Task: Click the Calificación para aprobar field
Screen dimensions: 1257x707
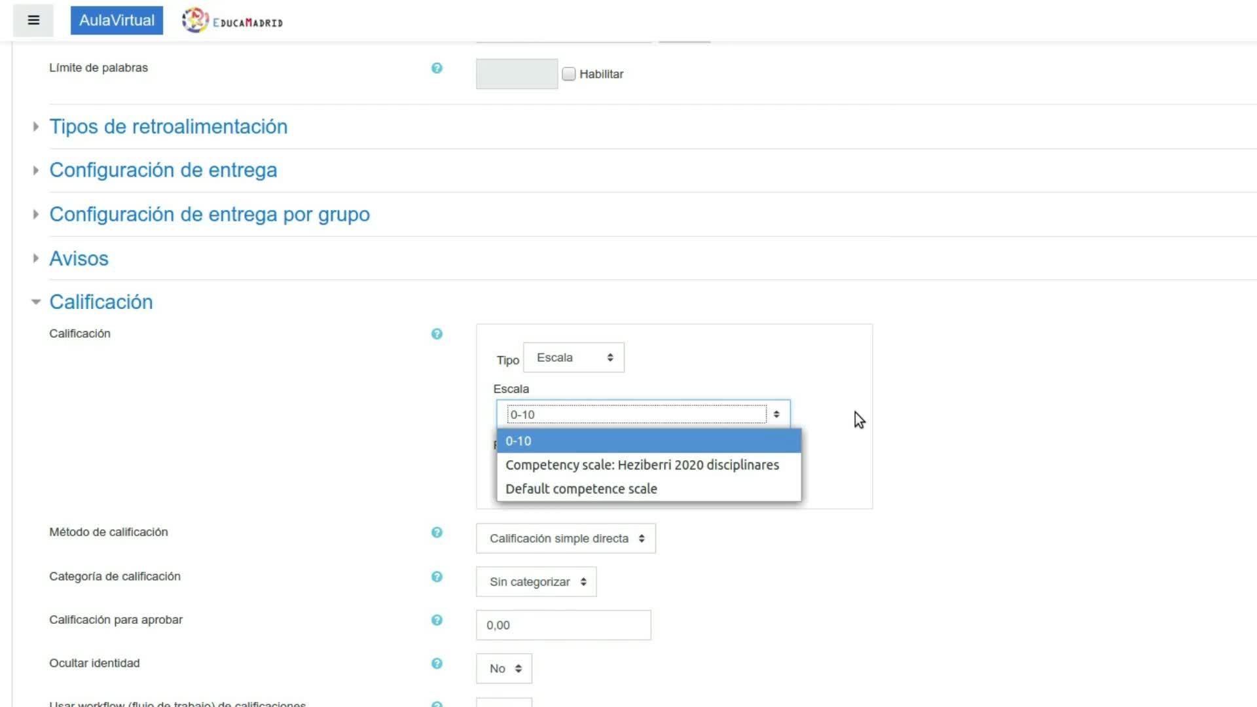Action: 563,625
